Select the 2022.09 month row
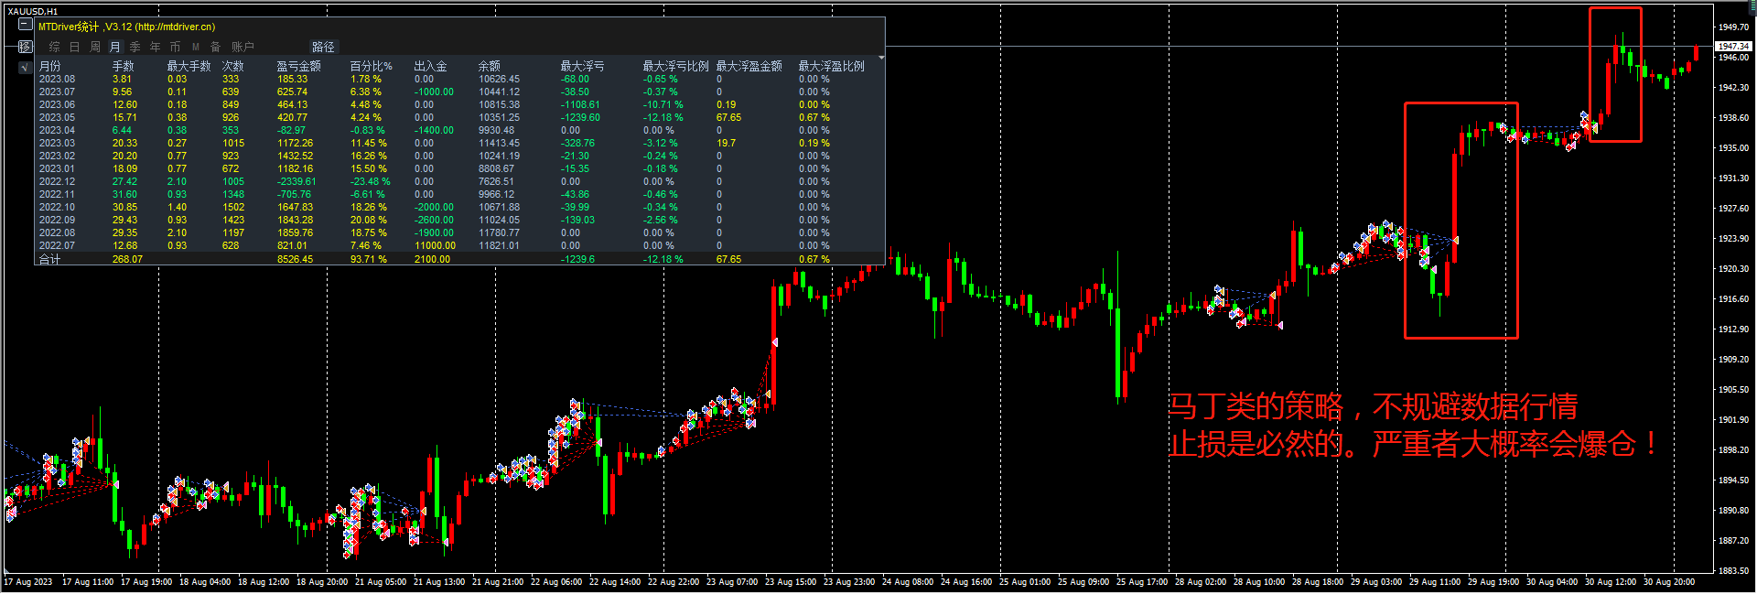The width and height of the screenshot is (1757, 594). pos(459,220)
